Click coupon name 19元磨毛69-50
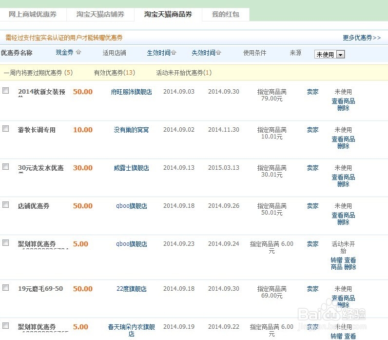 point(40,289)
